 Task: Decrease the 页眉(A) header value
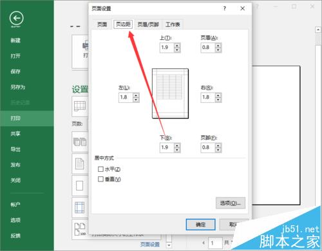[x=218, y=50]
